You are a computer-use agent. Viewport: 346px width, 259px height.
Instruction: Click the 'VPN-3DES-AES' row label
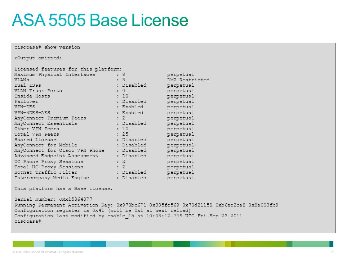[x=32, y=113]
